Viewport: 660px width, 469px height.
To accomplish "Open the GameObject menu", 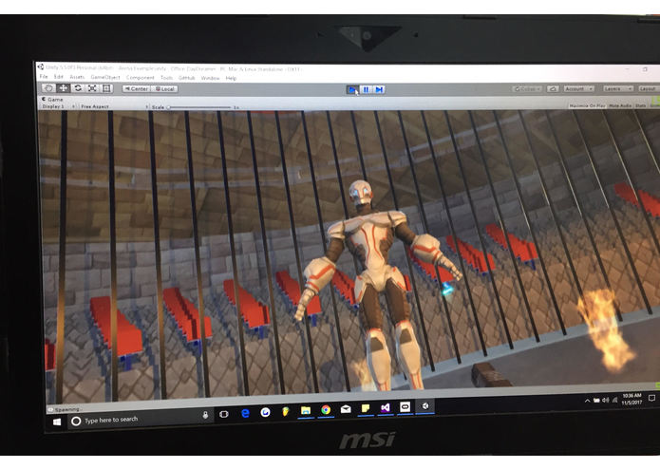I will (x=105, y=78).
